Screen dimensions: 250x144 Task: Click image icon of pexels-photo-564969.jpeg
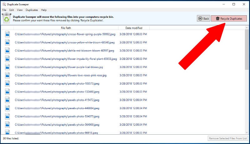pos(7,125)
